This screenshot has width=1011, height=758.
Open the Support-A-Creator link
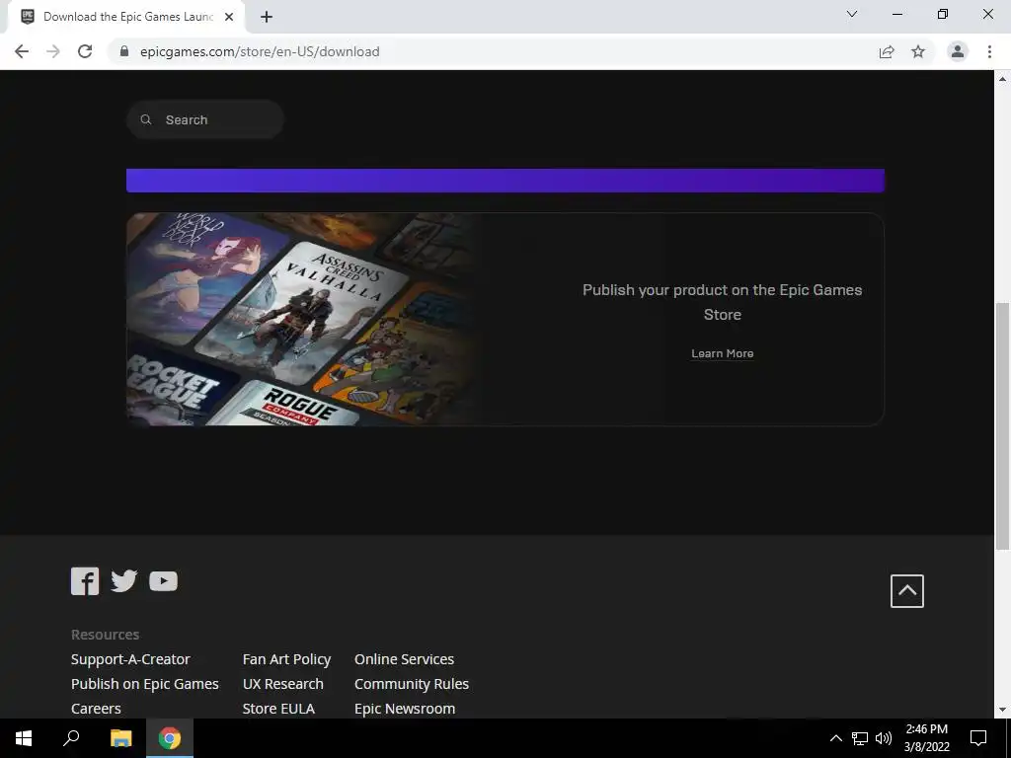[x=130, y=659]
